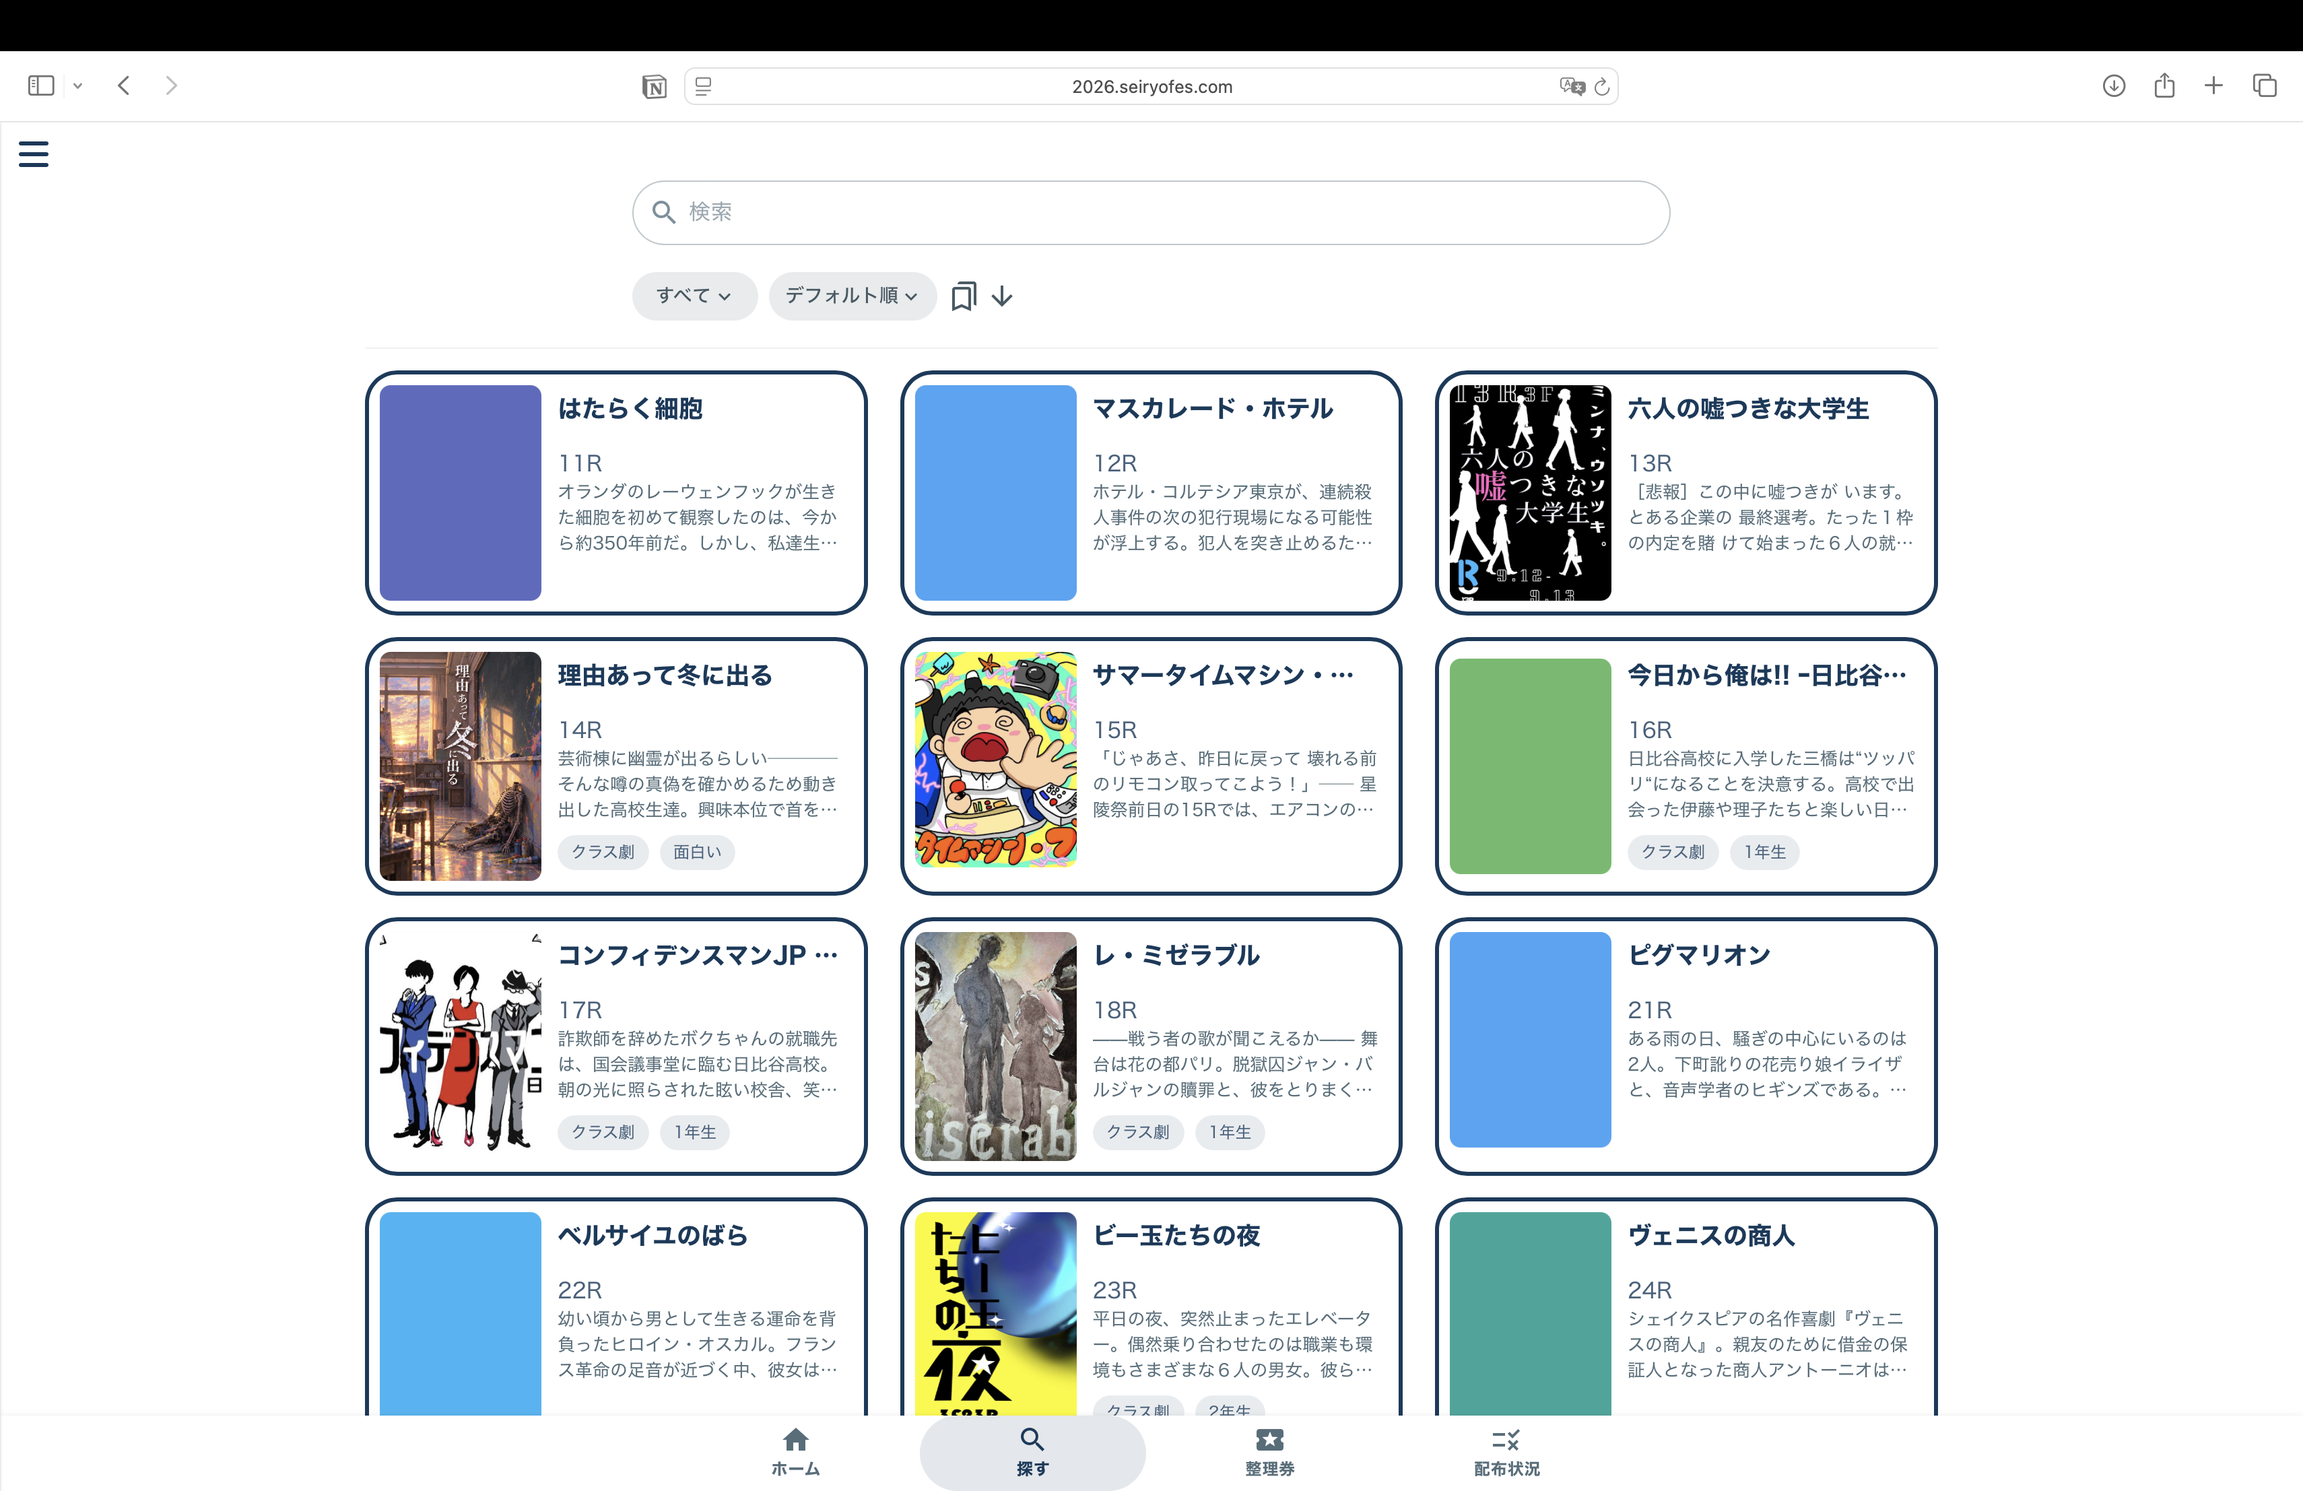Click the Notion extension icon

pos(654,87)
